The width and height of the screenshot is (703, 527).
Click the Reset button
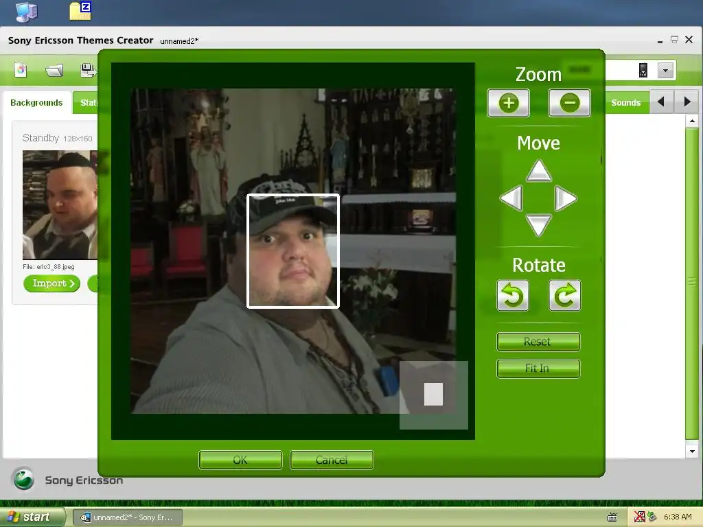(538, 342)
